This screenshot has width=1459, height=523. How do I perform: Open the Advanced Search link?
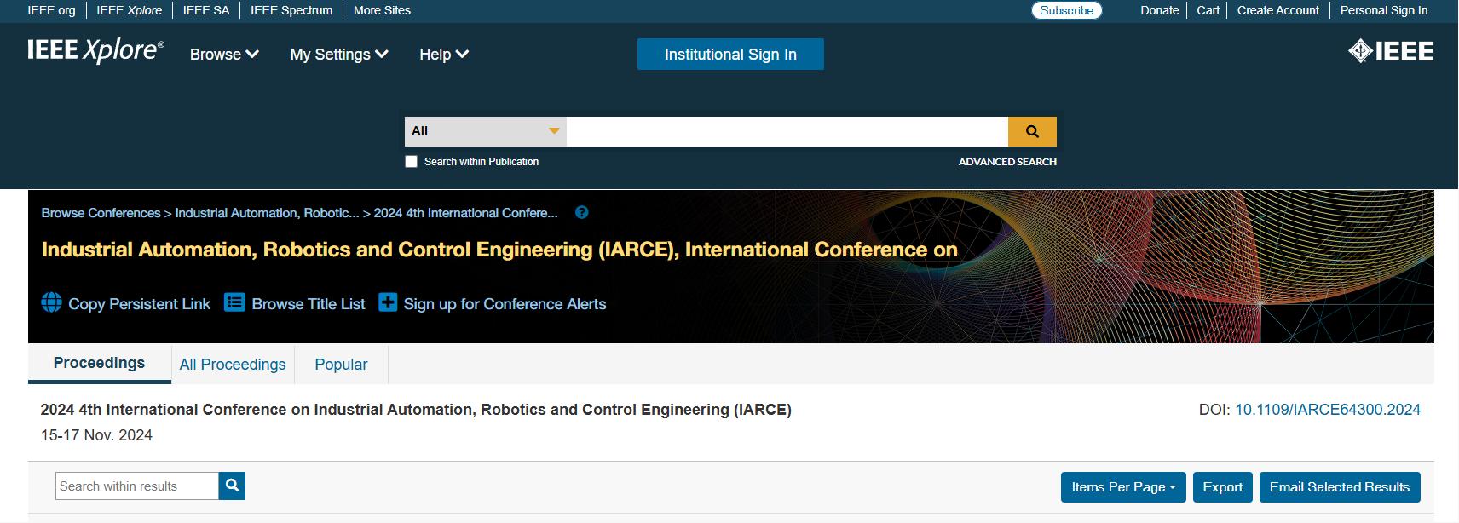click(1006, 162)
